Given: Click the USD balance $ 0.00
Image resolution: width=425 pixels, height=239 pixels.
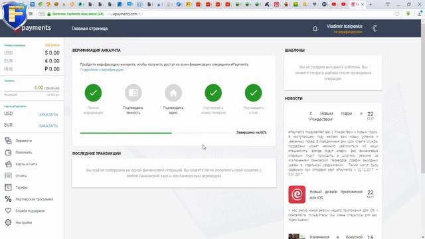Looking at the screenshot, I should point(52,53).
